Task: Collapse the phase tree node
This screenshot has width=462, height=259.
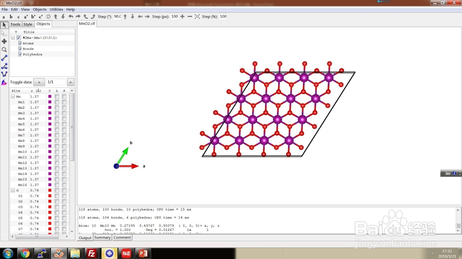Action: coord(13,38)
